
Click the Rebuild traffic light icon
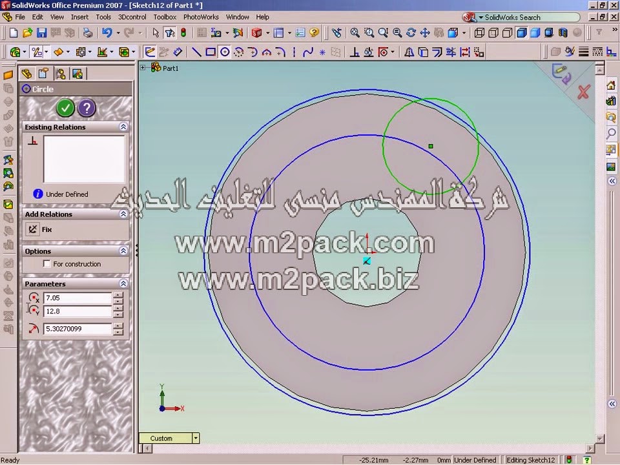183,33
